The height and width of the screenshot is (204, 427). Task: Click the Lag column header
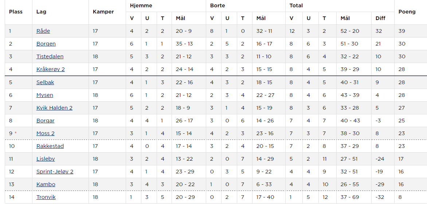pyautogui.click(x=41, y=12)
